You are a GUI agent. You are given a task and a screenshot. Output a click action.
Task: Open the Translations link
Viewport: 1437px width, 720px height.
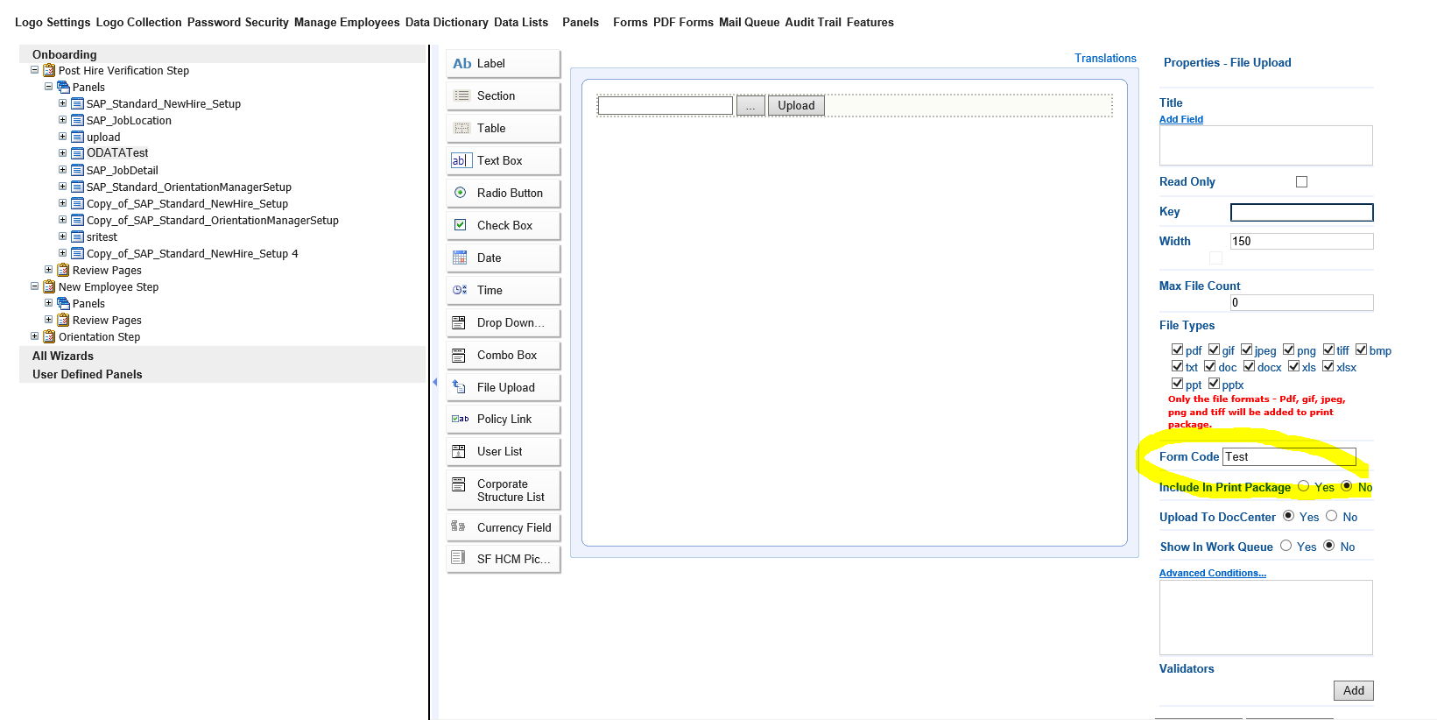[x=1105, y=58]
